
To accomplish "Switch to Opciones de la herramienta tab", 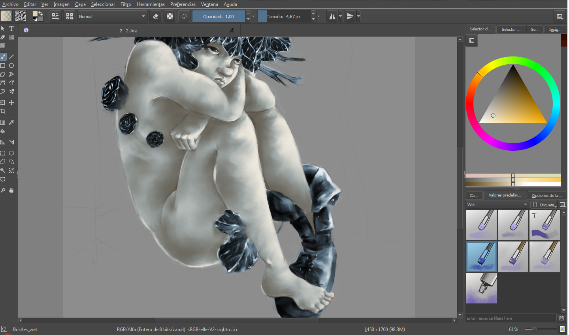I will coord(547,195).
